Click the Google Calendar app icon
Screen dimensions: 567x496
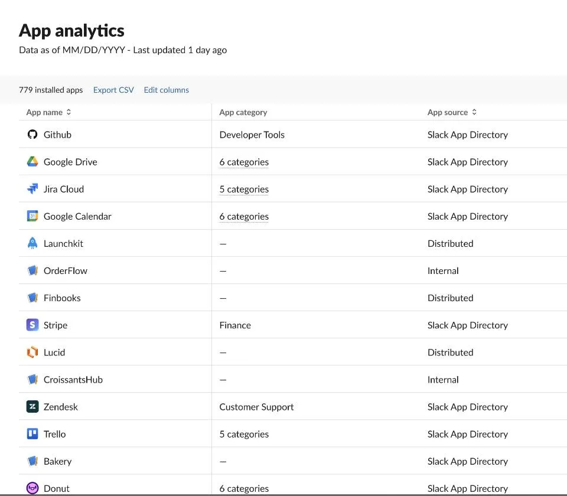pyautogui.click(x=32, y=216)
